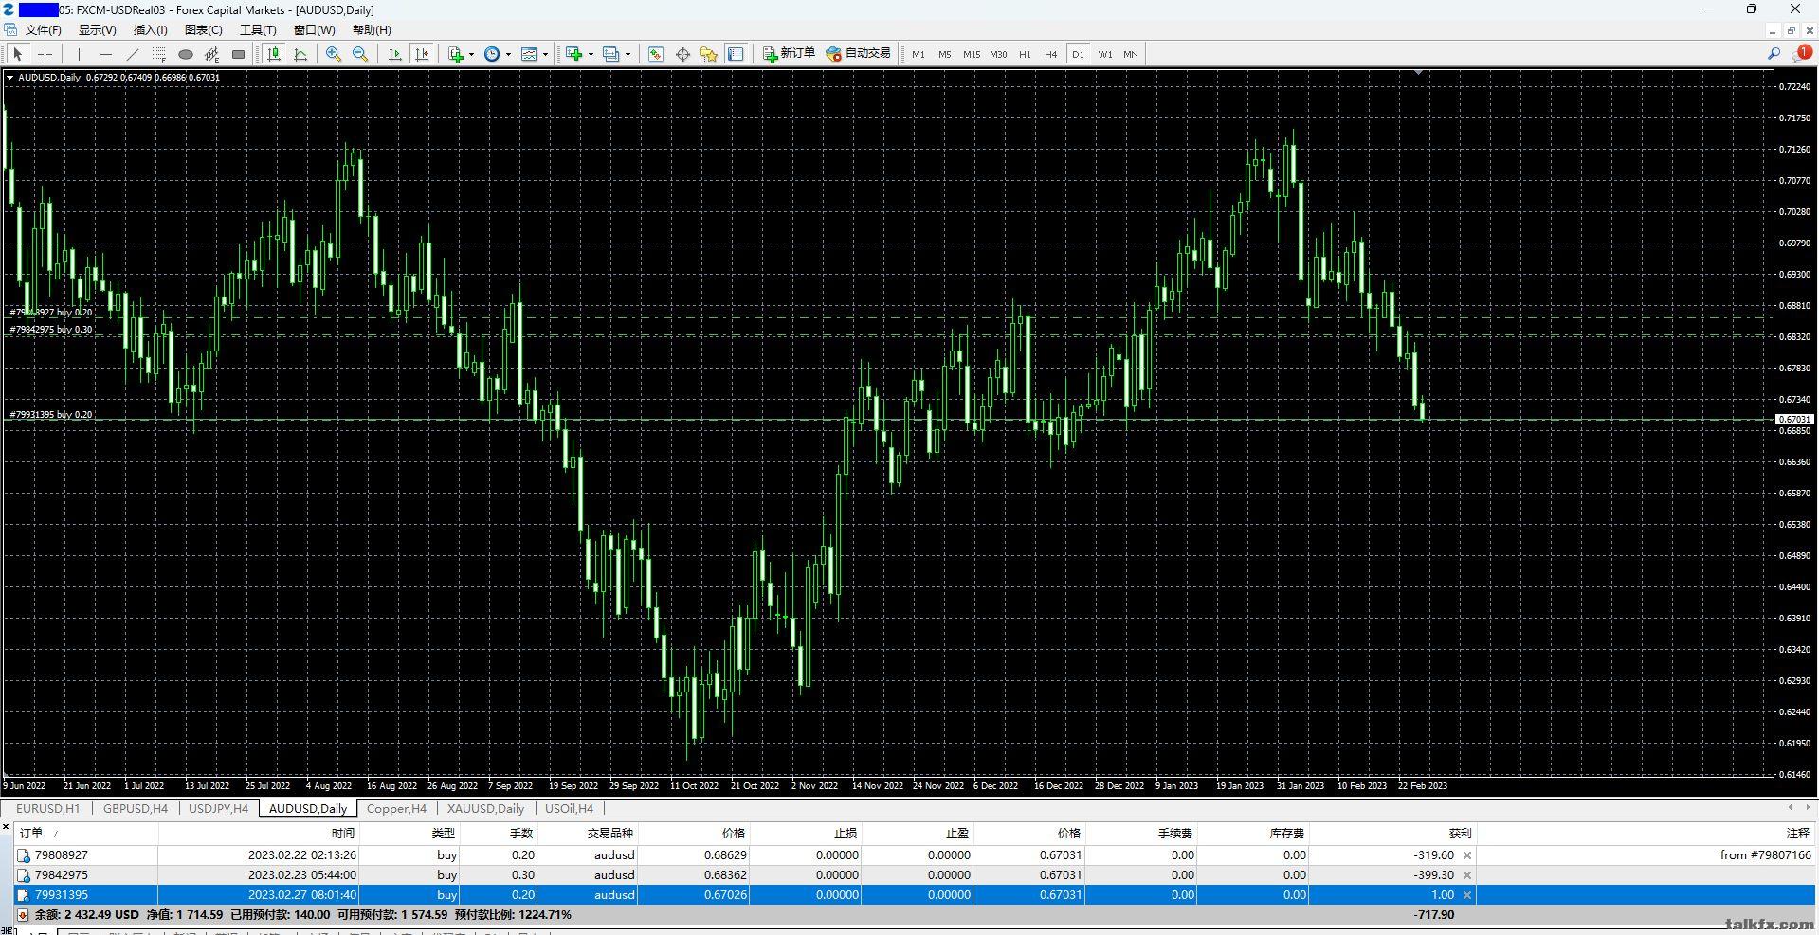Select the Crosshair tool

45,54
